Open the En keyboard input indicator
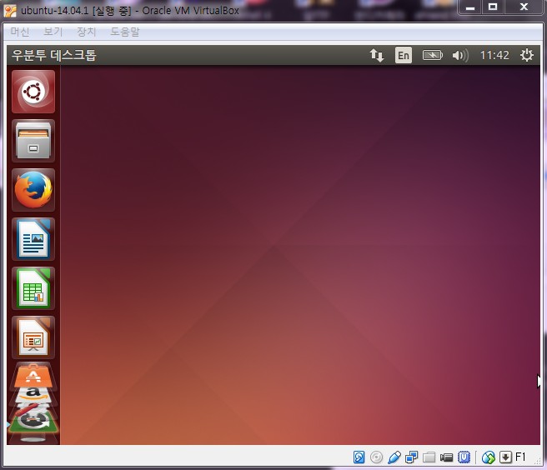The height and width of the screenshot is (470, 547). (404, 56)
